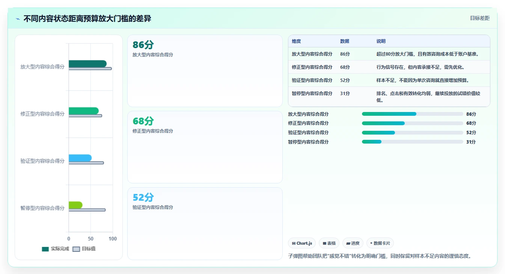Click the 维度 column header
The width and height of the screenshot is (505, 274).
coord(296,41)
